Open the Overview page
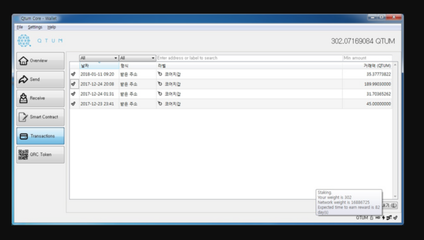Screen dimensions: 424x240 (40, 61)
